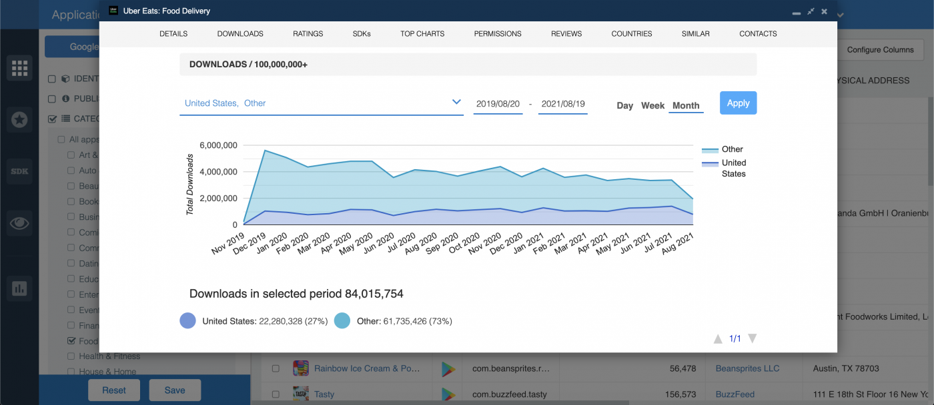Open the Beansprites LLC publisher link
Viewport: 934px width, 405px height.
[x=747, y=368]
